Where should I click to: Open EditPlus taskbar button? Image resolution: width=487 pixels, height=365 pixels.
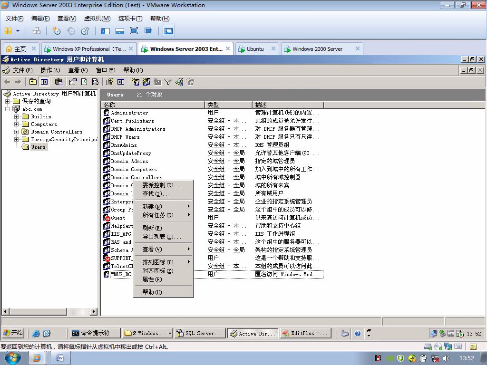(305, 333)
